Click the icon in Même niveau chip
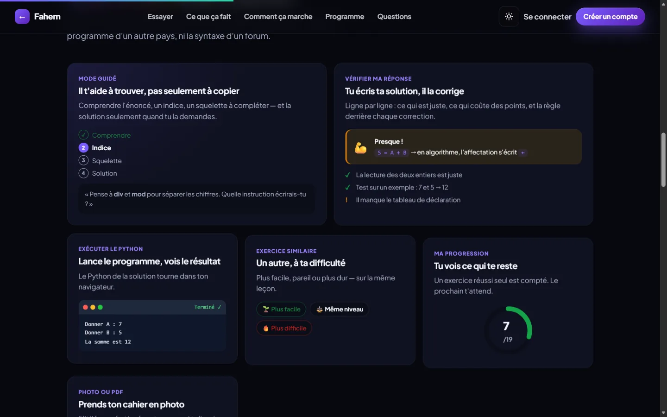Viewport: 667px width, 417px height. click(x=320, y=309)
